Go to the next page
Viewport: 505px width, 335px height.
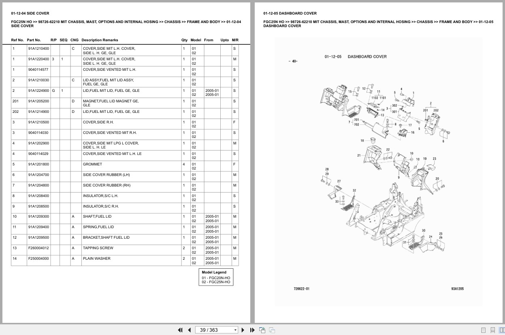click(243, 330)
